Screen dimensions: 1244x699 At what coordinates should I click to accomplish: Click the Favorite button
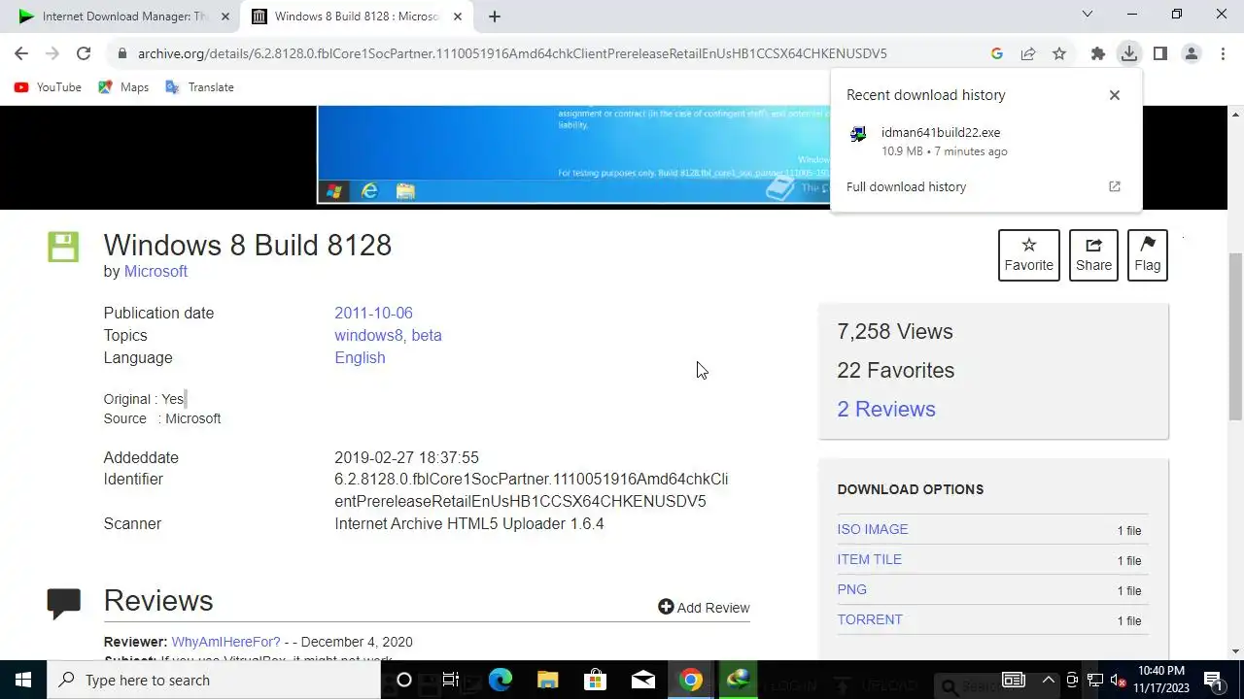point(1029,255)
